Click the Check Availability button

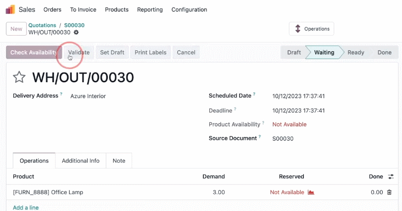34,53
